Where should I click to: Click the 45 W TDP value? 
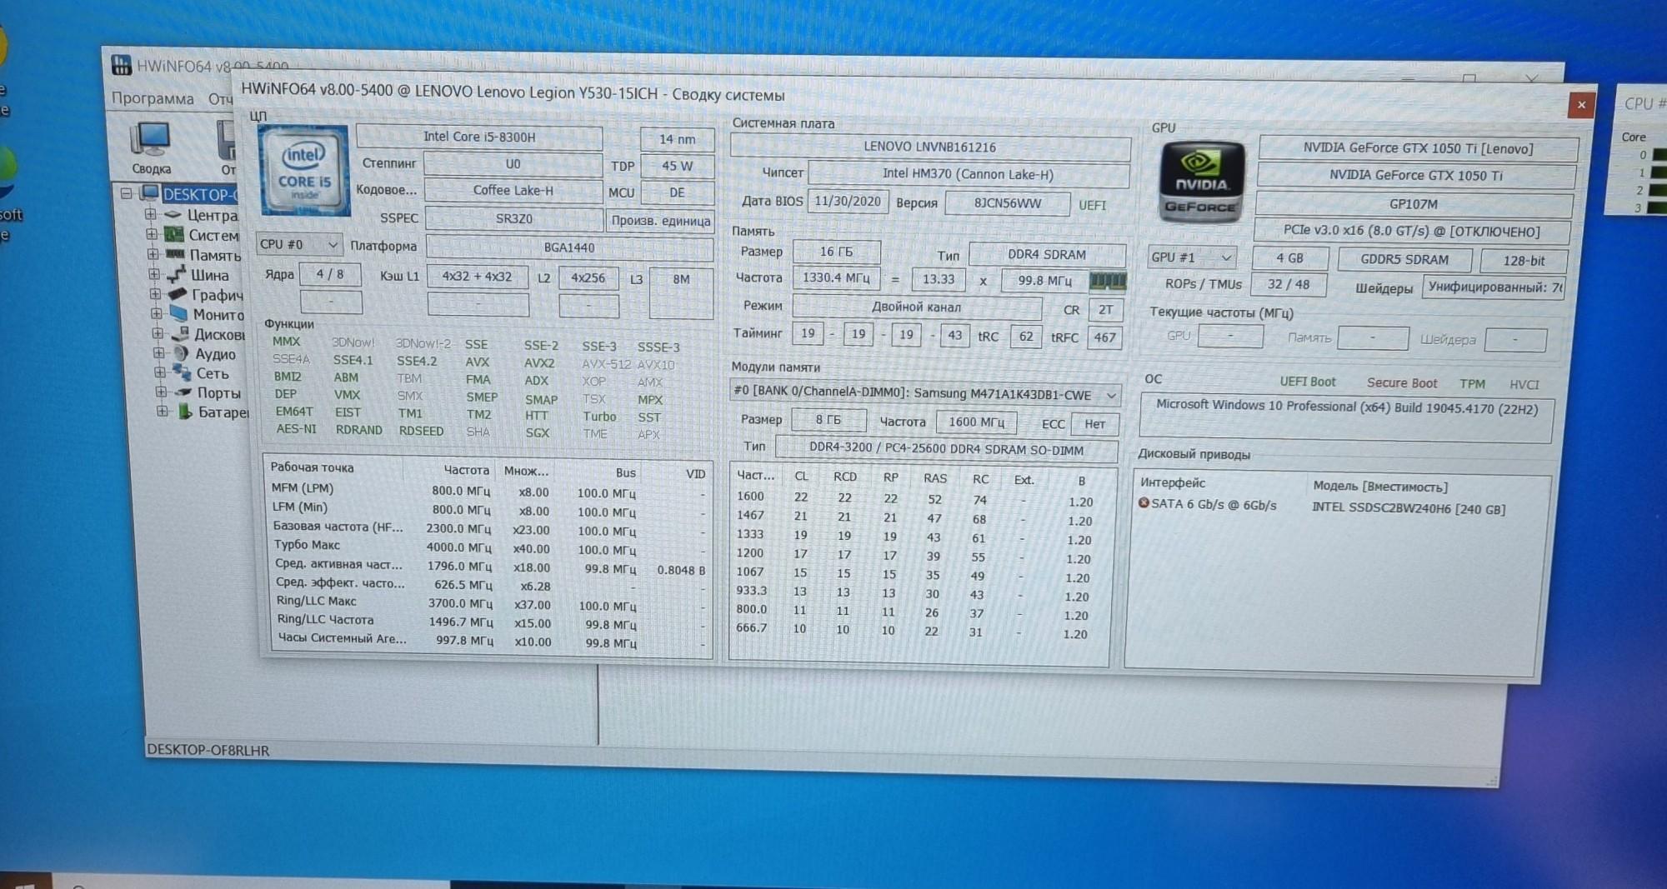click(x=677, y=166)
